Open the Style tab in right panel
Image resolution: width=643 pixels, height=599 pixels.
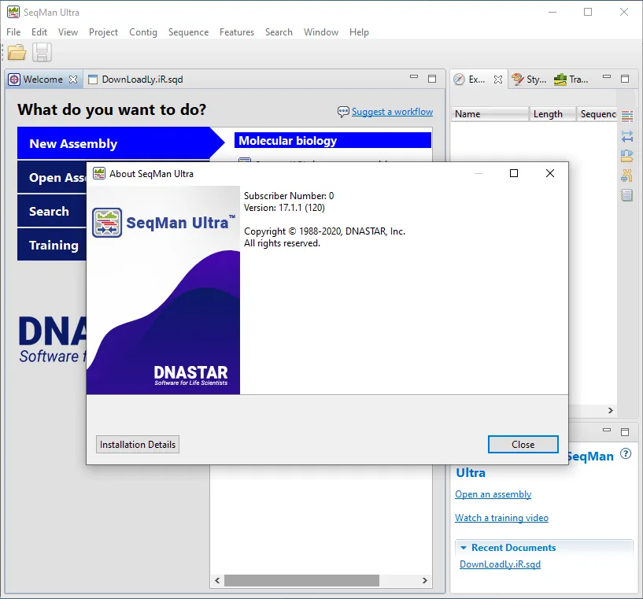pos(530,79)
